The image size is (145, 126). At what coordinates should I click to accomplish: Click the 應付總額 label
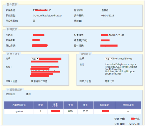tap(11, 46)
